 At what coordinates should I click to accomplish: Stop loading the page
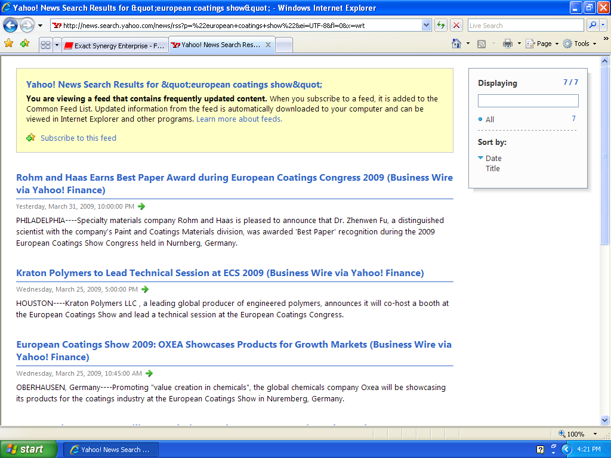[456, 26]
